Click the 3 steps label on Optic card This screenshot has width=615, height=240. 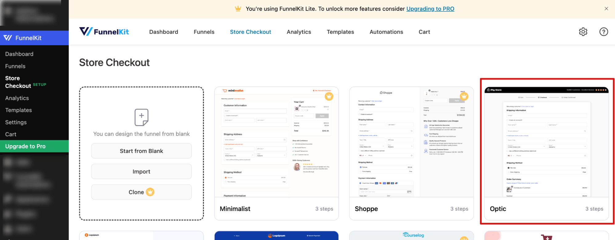point(594,209)
